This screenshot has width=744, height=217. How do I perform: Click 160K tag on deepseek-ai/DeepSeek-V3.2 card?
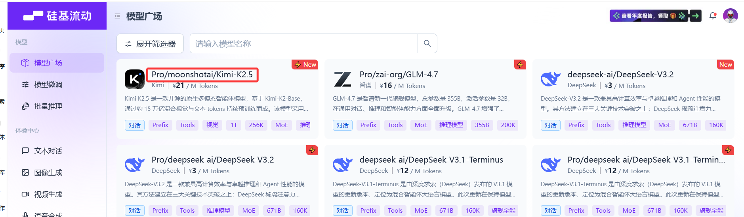click(716, 125)
